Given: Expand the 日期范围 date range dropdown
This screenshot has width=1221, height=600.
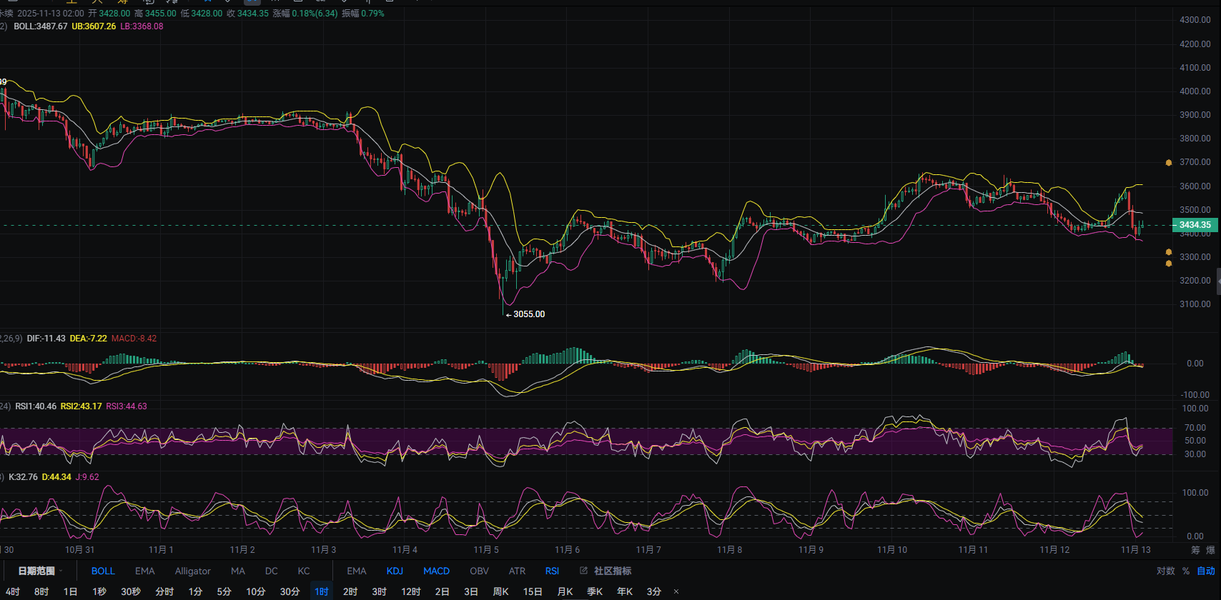Looking at the screenshot, I should tap(39, 571).
